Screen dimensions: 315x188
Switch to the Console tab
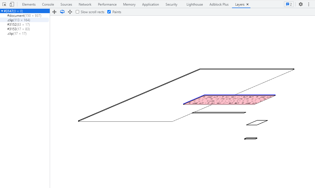click(48, 4)
